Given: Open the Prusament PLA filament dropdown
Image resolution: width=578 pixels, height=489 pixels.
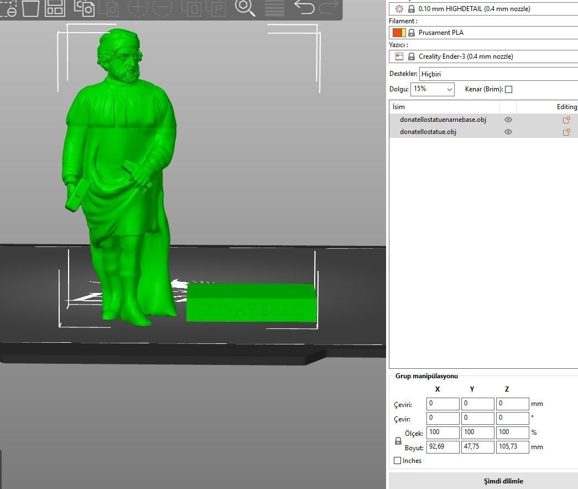Looking at the screenshot, I should 483,33.
